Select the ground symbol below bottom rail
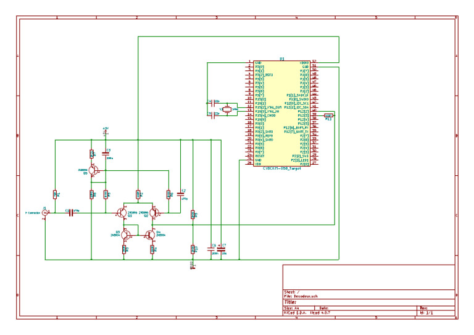This screenshot has height=335, width=474. click(x=193, y=265)
